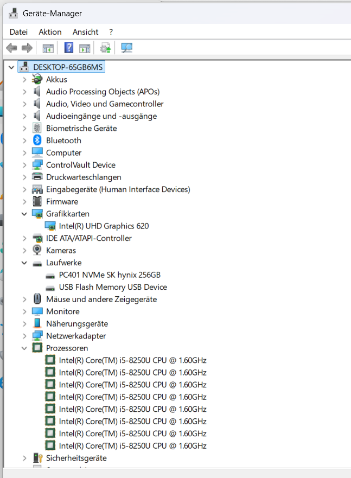Collapse the Prozessoren category
Viewport: 351px width, 478px height.
pos(24,348)
